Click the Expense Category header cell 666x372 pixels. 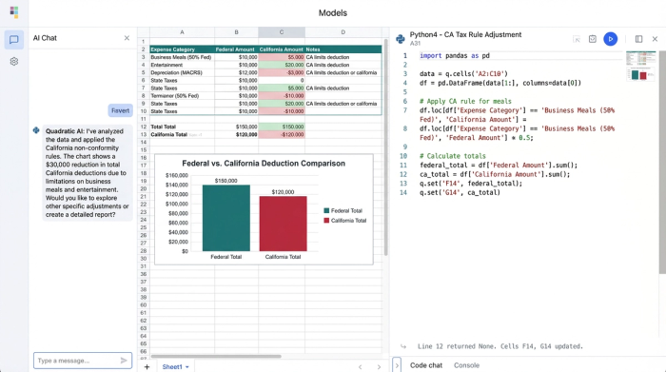click(x=182, y=49)
